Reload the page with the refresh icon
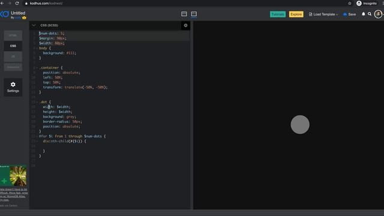Screen dimensions: 384x216 click(x=17, y=3)
